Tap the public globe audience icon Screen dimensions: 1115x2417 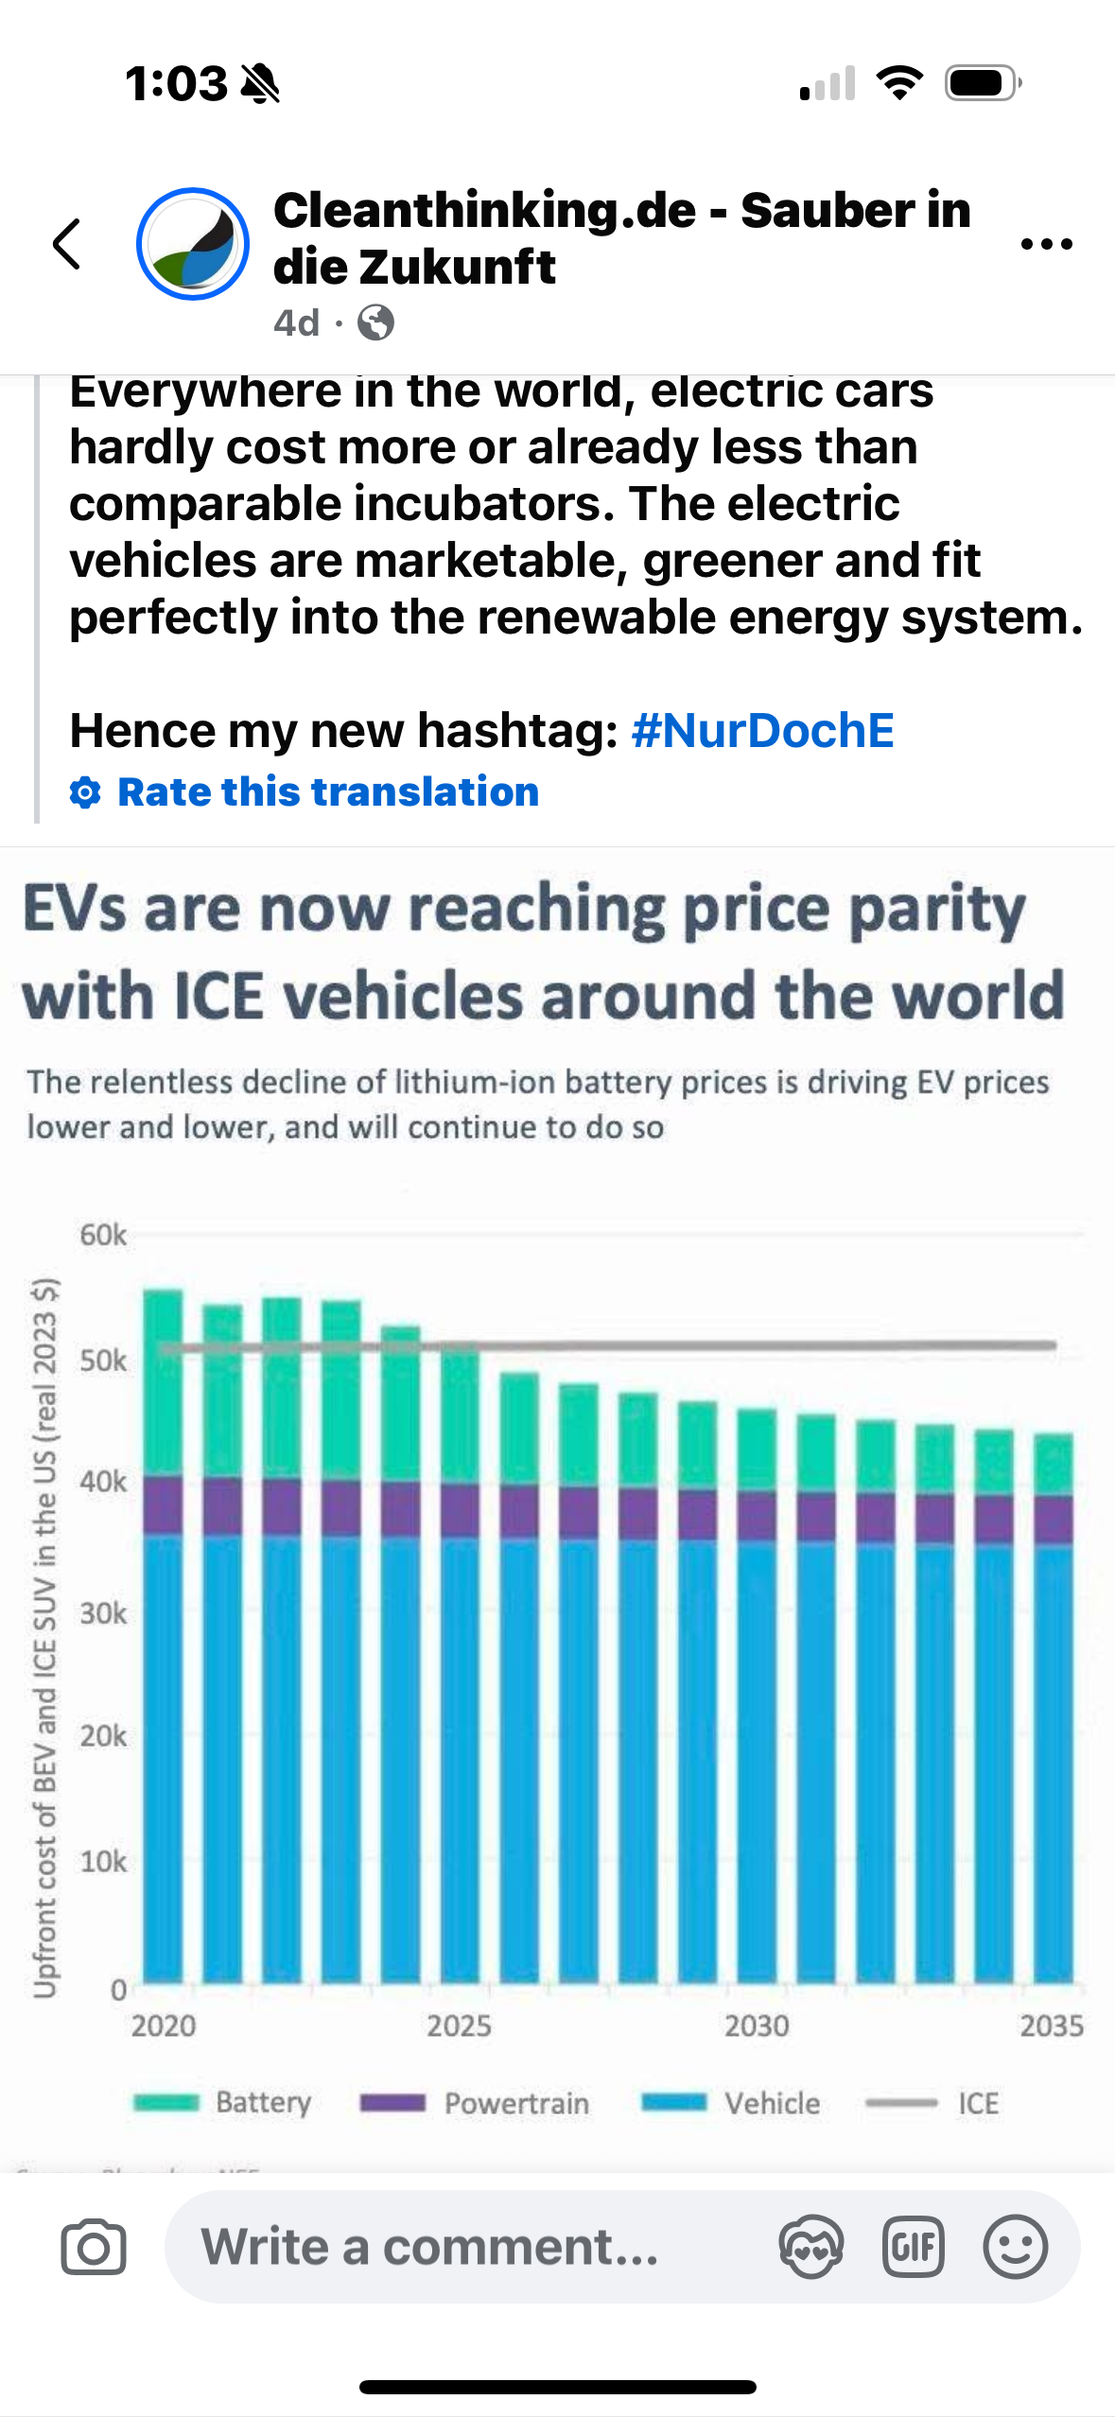(375, 323)
